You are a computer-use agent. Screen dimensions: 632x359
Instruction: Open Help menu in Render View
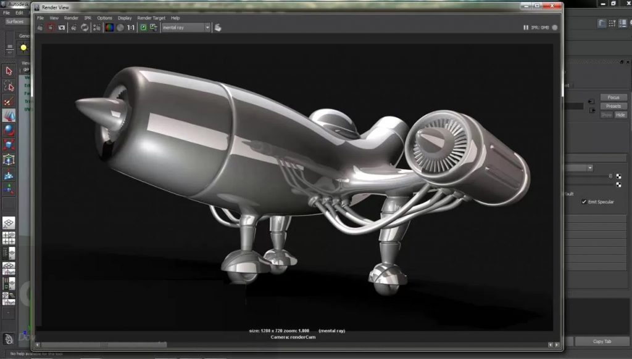(175, 18)
